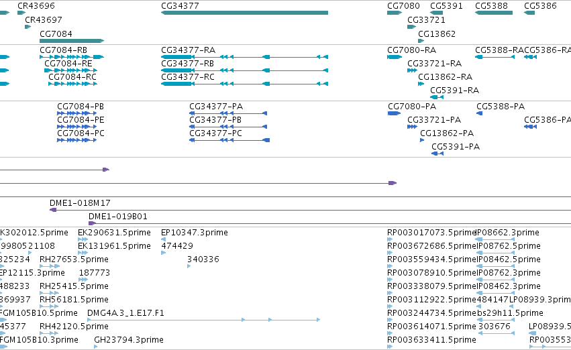Select BAC clone DME1-019B01
571x350 pixels.
(x=118, y=216)
